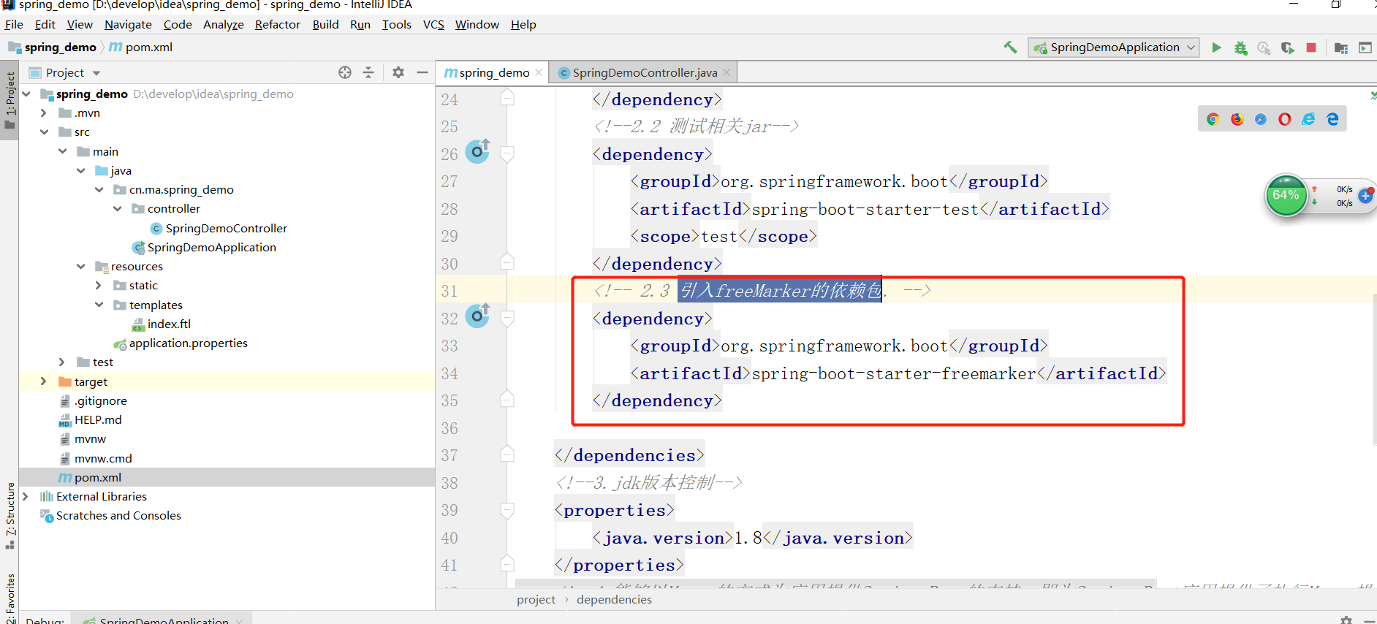Expand the target folder
The image size is (1377, 624).
[44, 381]
